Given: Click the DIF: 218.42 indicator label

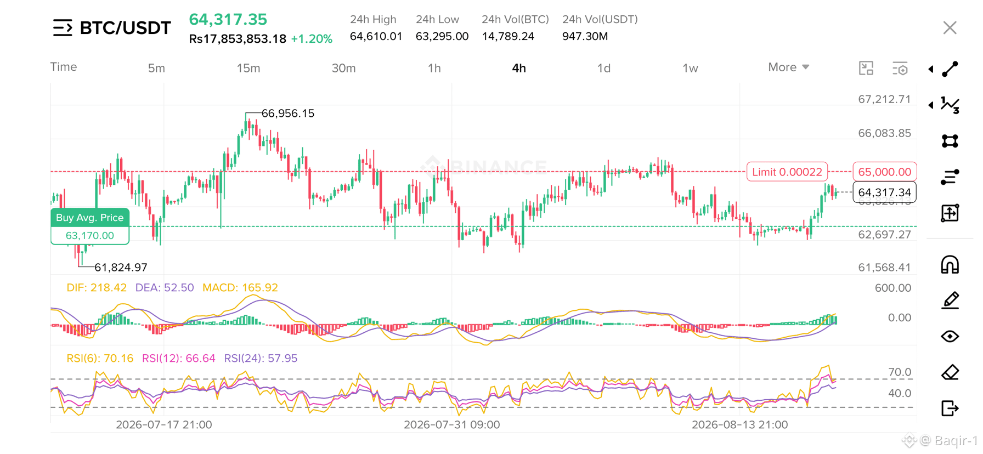Looking at the screenshot, I should (97, 287).
